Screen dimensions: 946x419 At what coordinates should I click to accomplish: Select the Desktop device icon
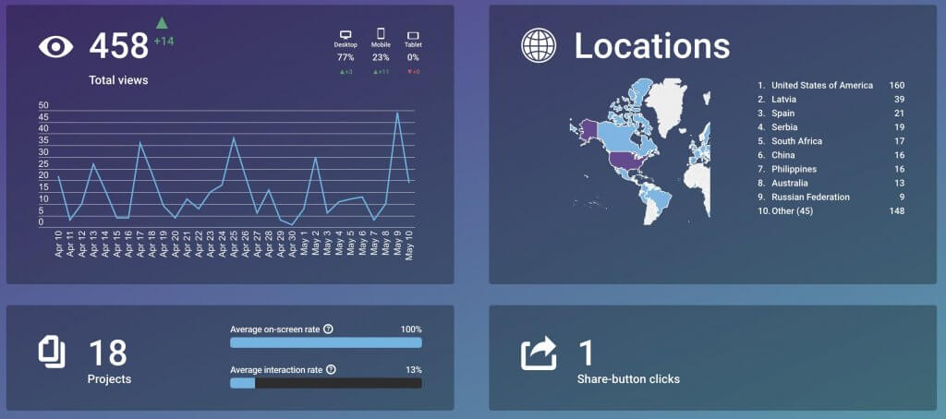point(346,35)
